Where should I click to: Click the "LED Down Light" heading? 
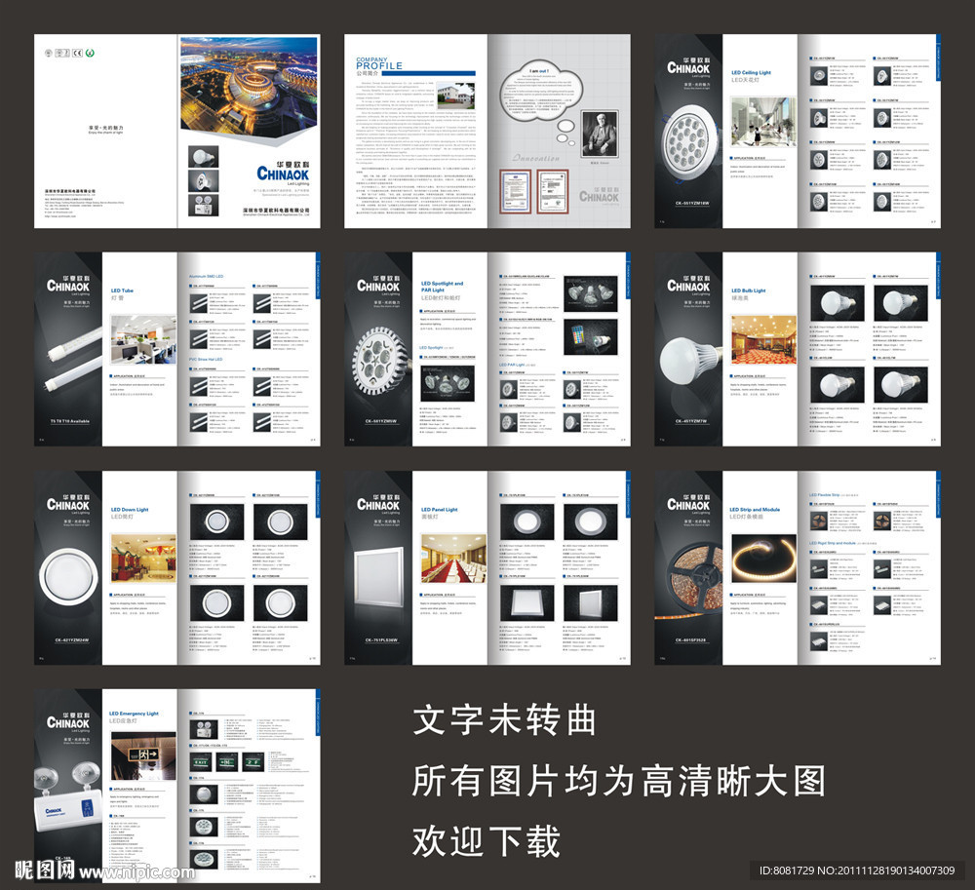pyautogui.click(x=130, y=510)
